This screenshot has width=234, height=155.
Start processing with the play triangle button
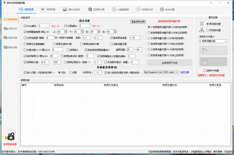click(x=213, y=51)
